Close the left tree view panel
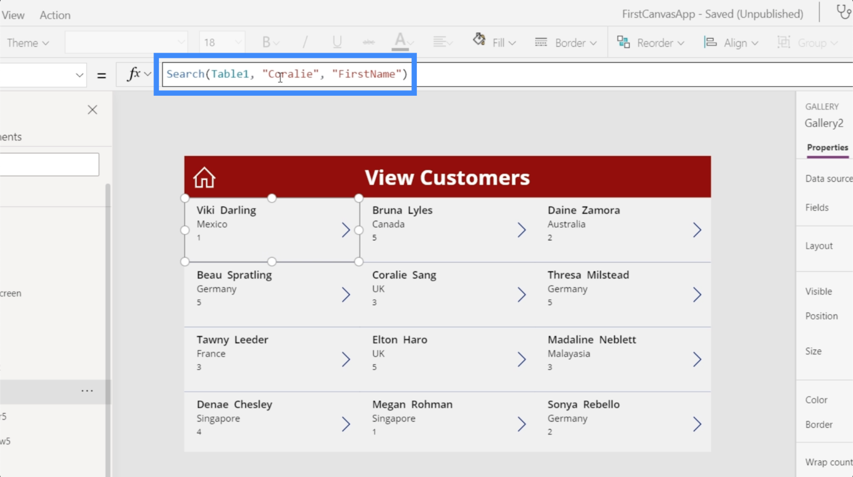 pyautogui.click(x=92, y=109)
